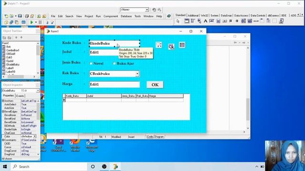Click the Save (floppy disk) icon
This screenshot has height=171, width=305.
click(x=20, y=16)
